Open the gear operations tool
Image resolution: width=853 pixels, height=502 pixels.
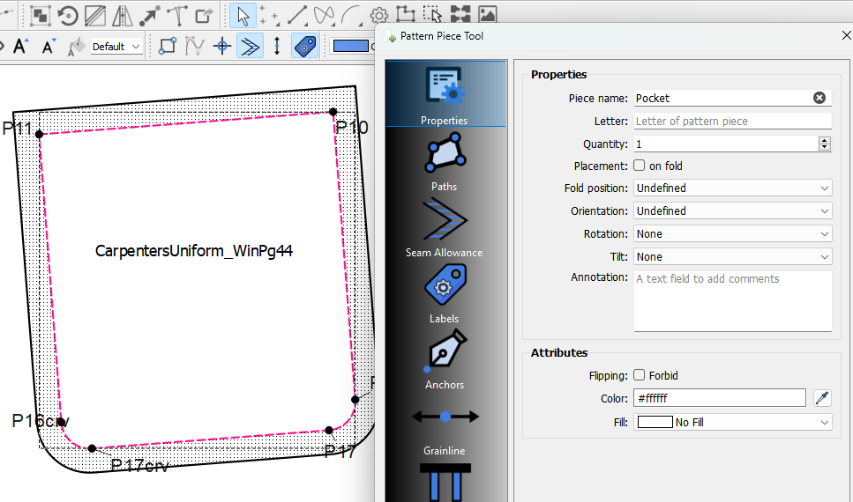tap(379, 15)
